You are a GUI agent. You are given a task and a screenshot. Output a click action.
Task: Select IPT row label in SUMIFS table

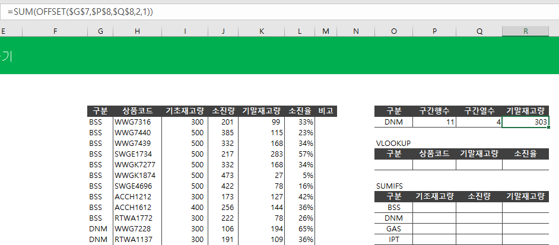tap(394, 239)
